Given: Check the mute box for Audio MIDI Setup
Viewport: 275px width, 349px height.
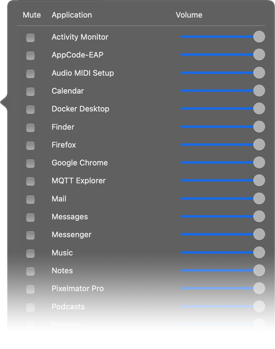Looking at the screenshot, I should coord(30,74).
